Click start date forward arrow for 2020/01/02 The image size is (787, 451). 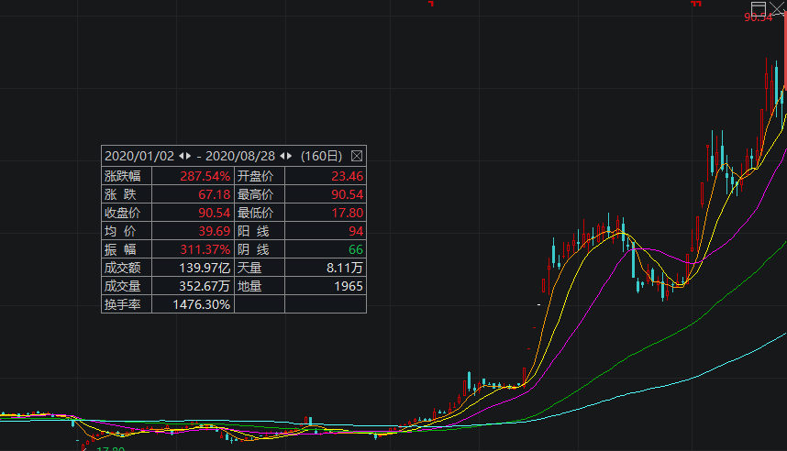[x=189, y=156]
